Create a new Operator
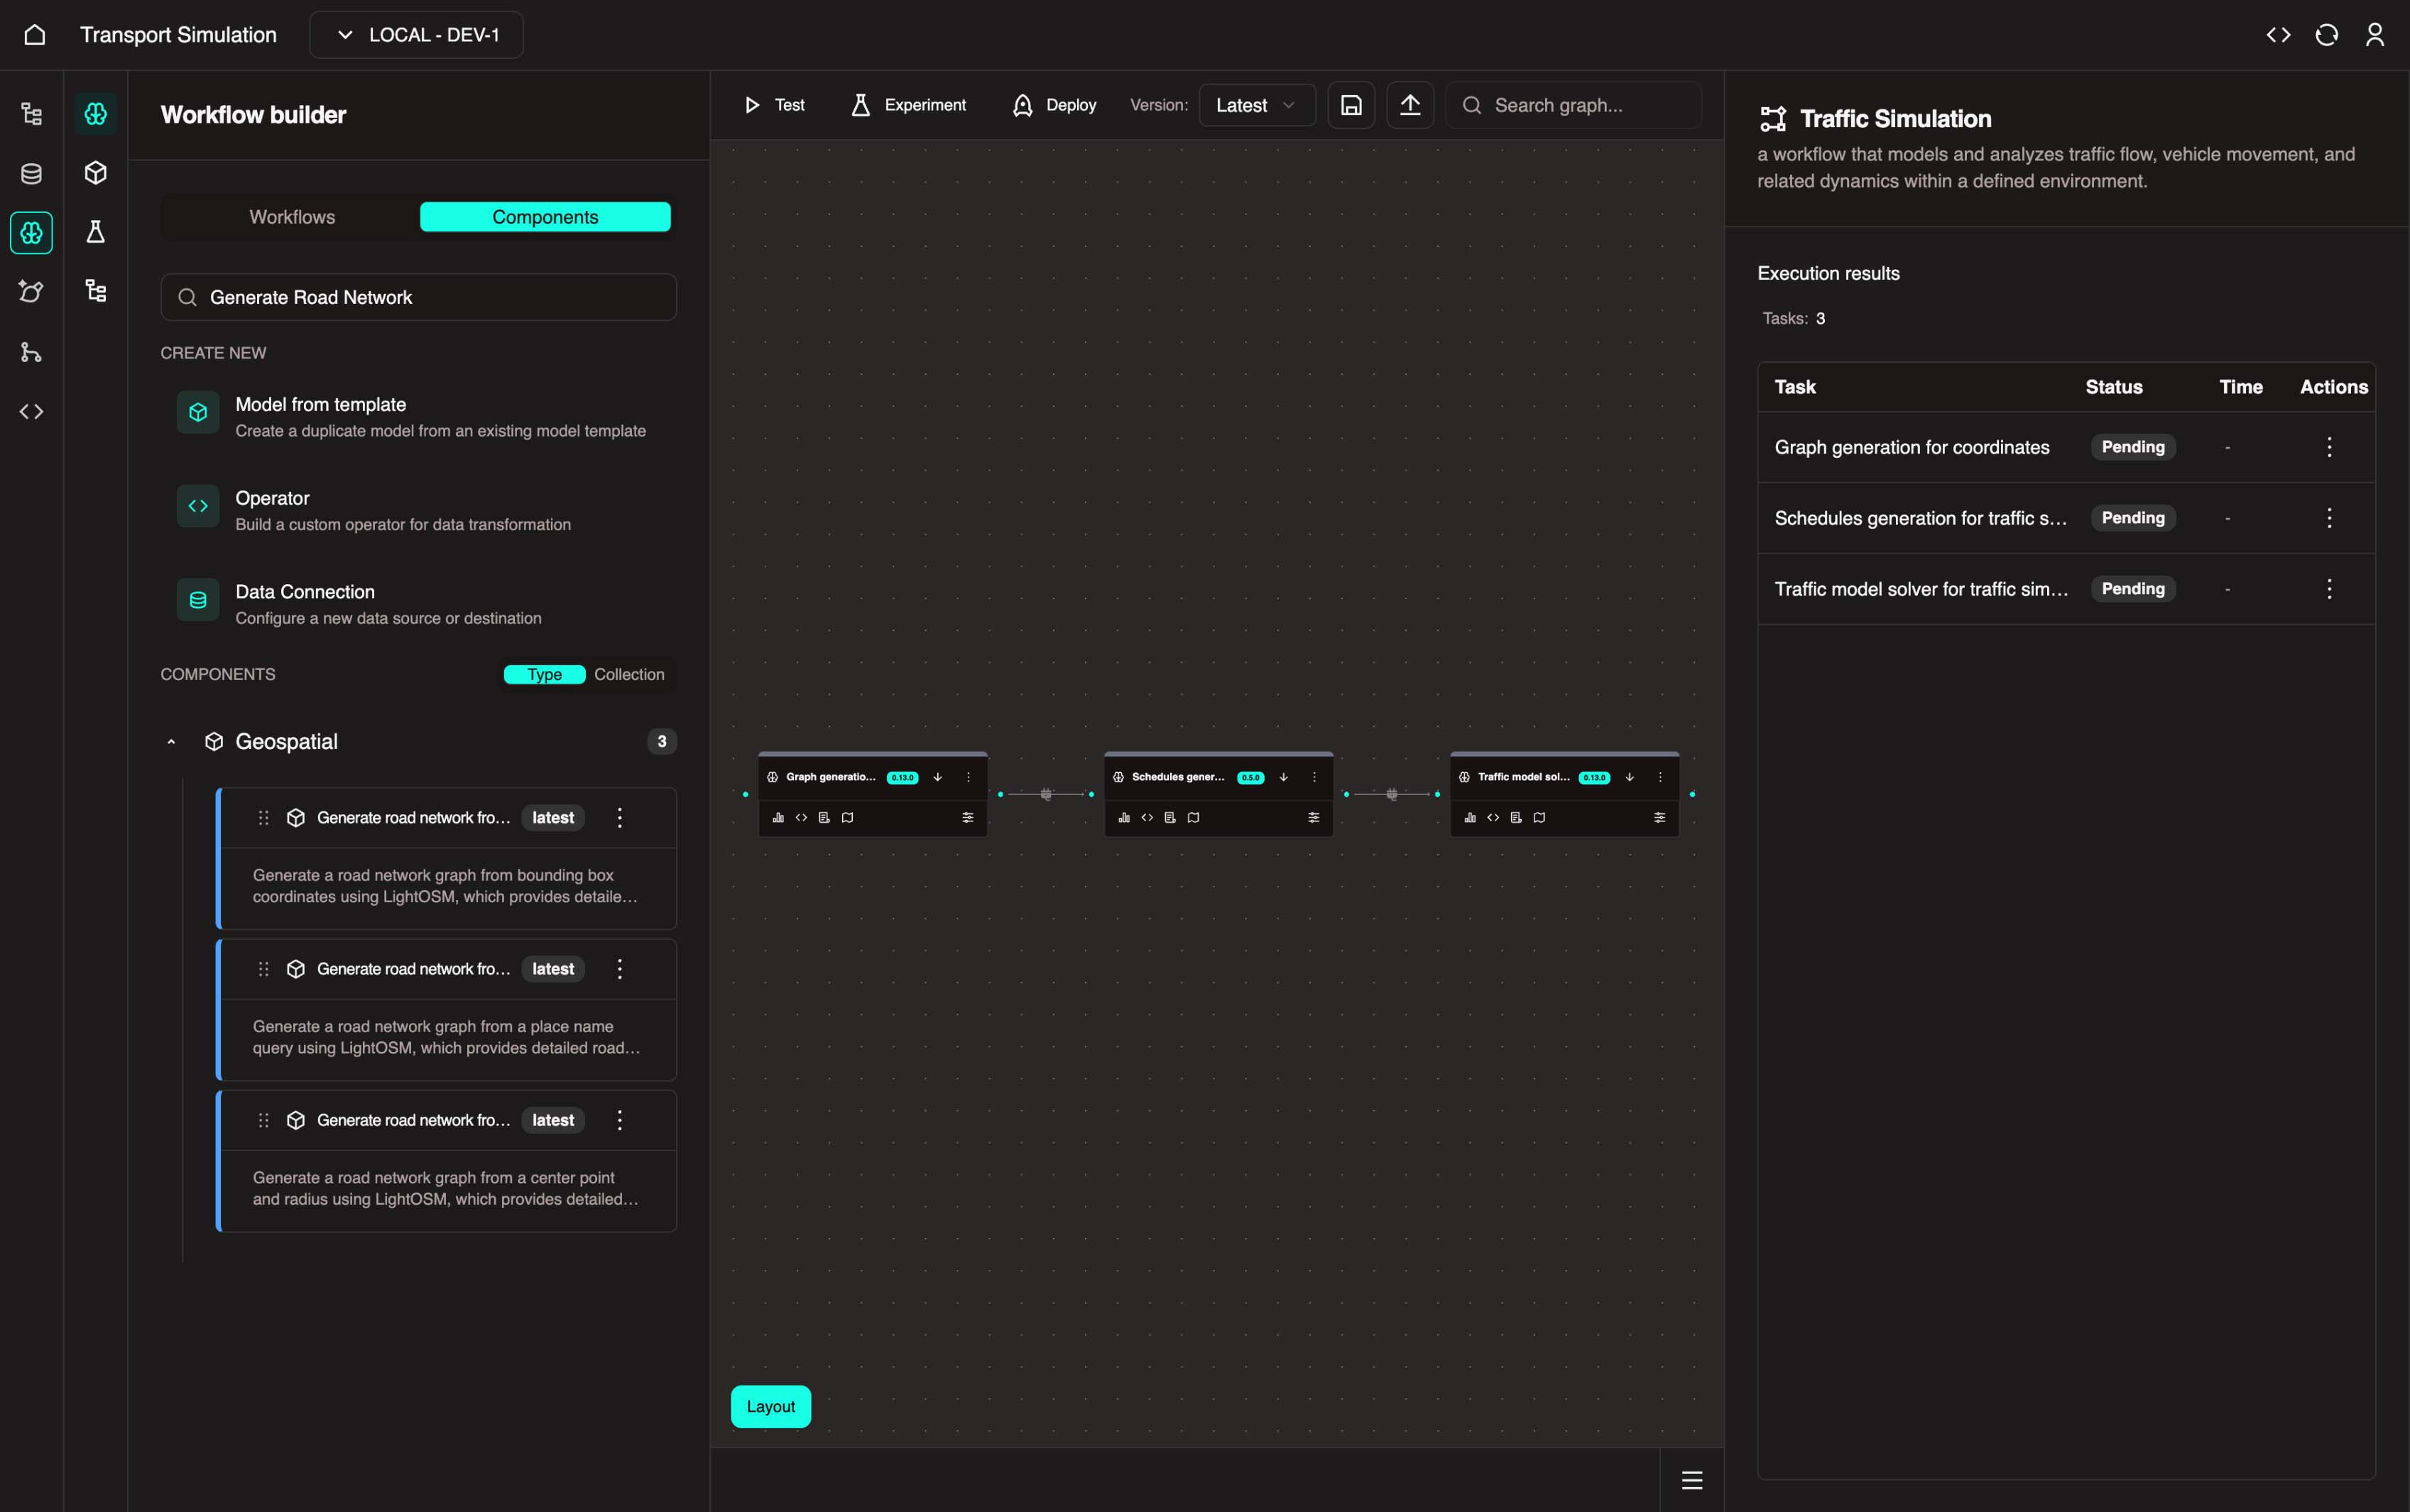Image resolution: width=2410 pixels, height=1512 pixels. 418,510
